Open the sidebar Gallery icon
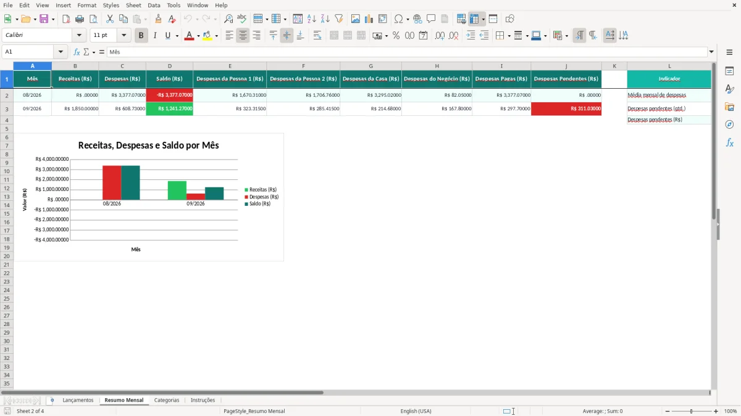 (729, 107)
